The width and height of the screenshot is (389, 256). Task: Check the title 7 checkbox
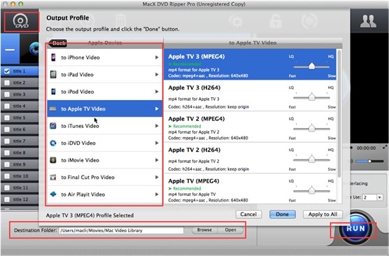[x=7, y=141]
